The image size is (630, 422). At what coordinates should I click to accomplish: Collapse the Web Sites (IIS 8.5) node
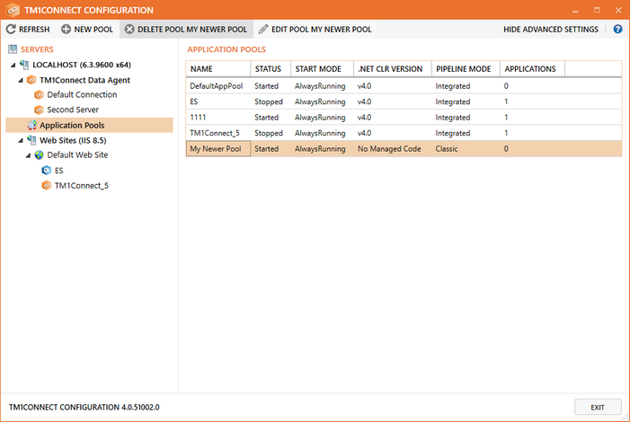21,141
